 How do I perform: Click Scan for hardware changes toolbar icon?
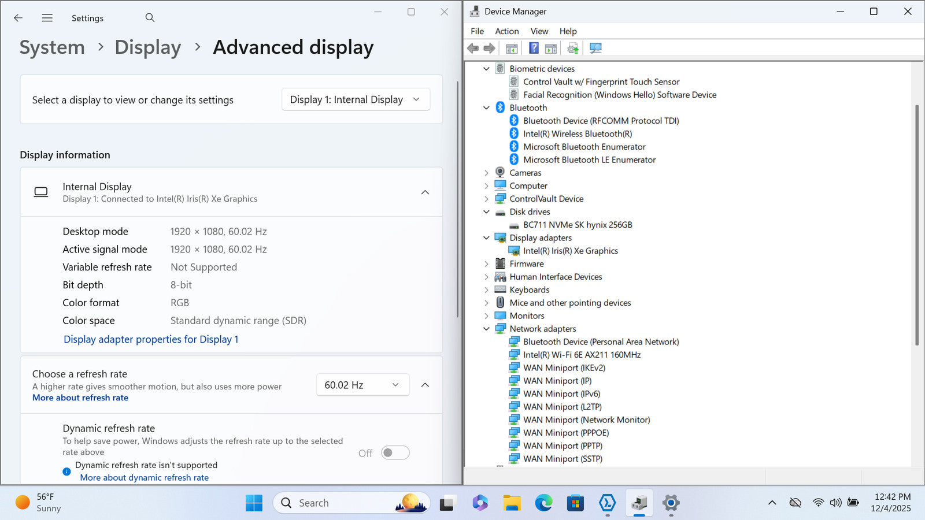pyautogui.click(x=595, y=49)
